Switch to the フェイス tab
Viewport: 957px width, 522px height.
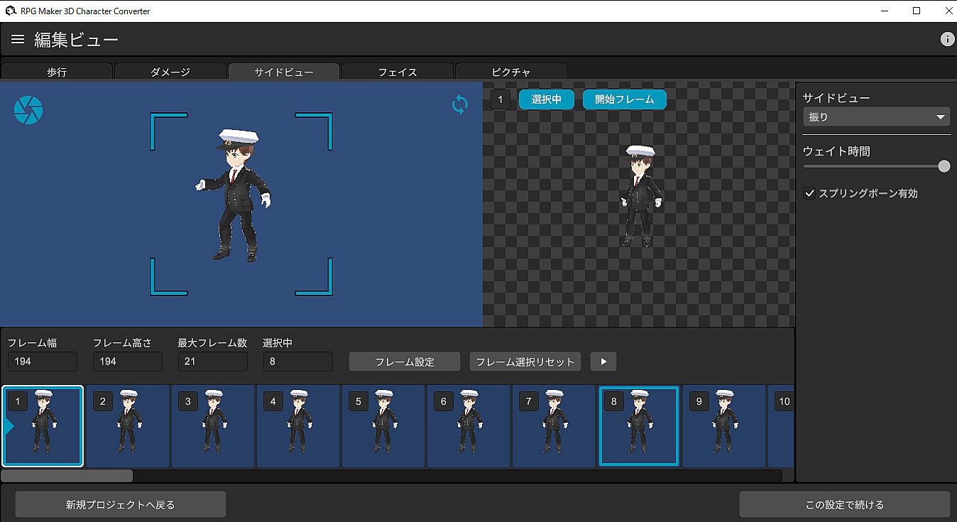point(398,72)
